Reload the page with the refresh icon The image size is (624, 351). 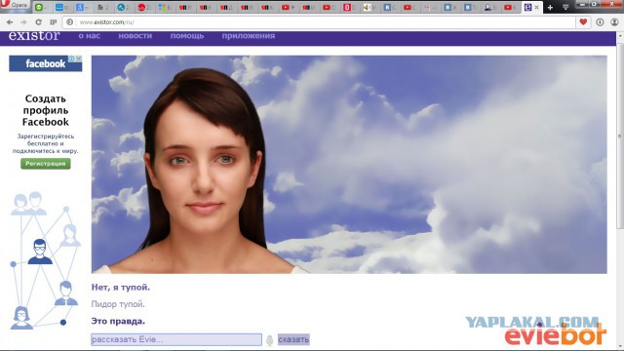(38, 22)
